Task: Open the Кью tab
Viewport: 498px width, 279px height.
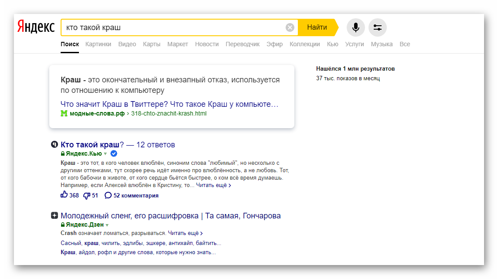Action: tap(333, 44)
